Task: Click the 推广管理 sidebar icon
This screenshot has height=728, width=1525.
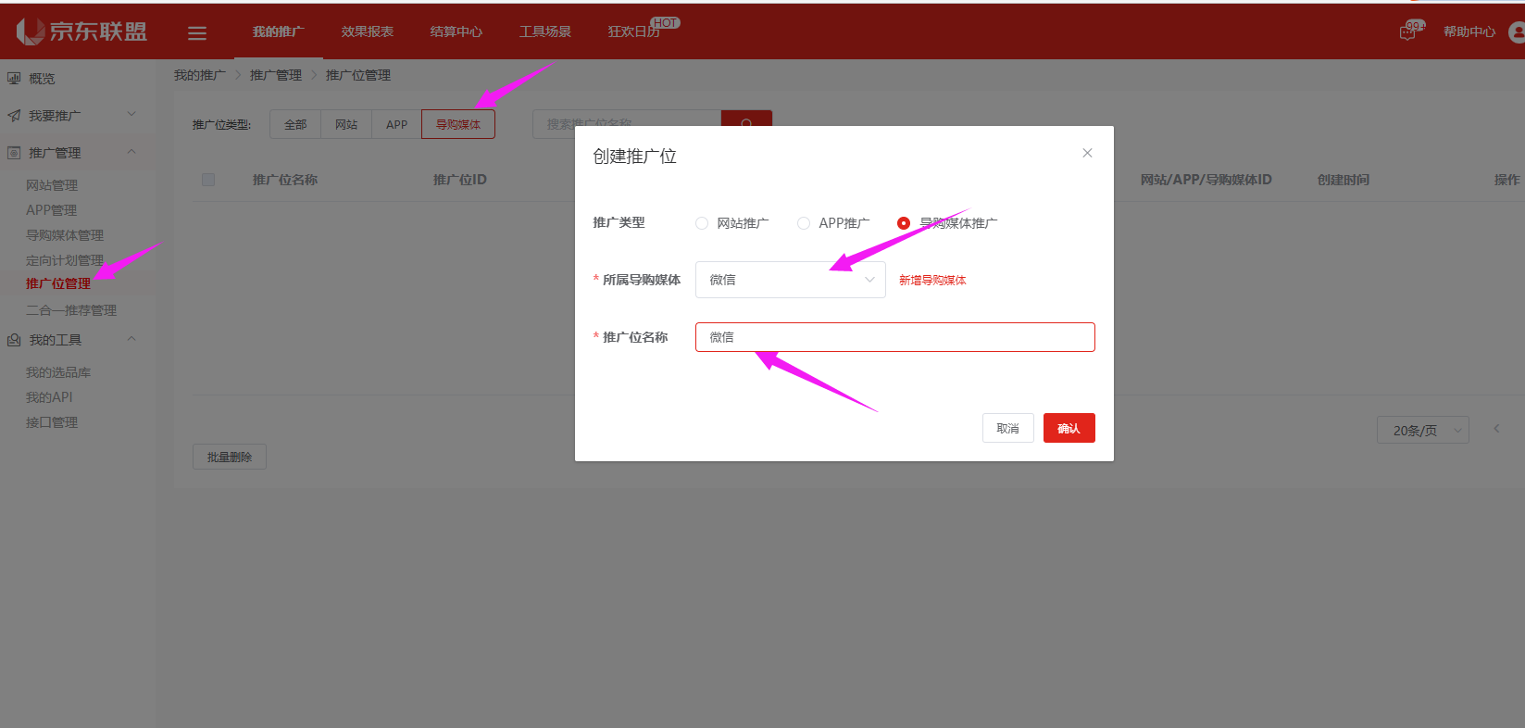Action: pos(14,153)
